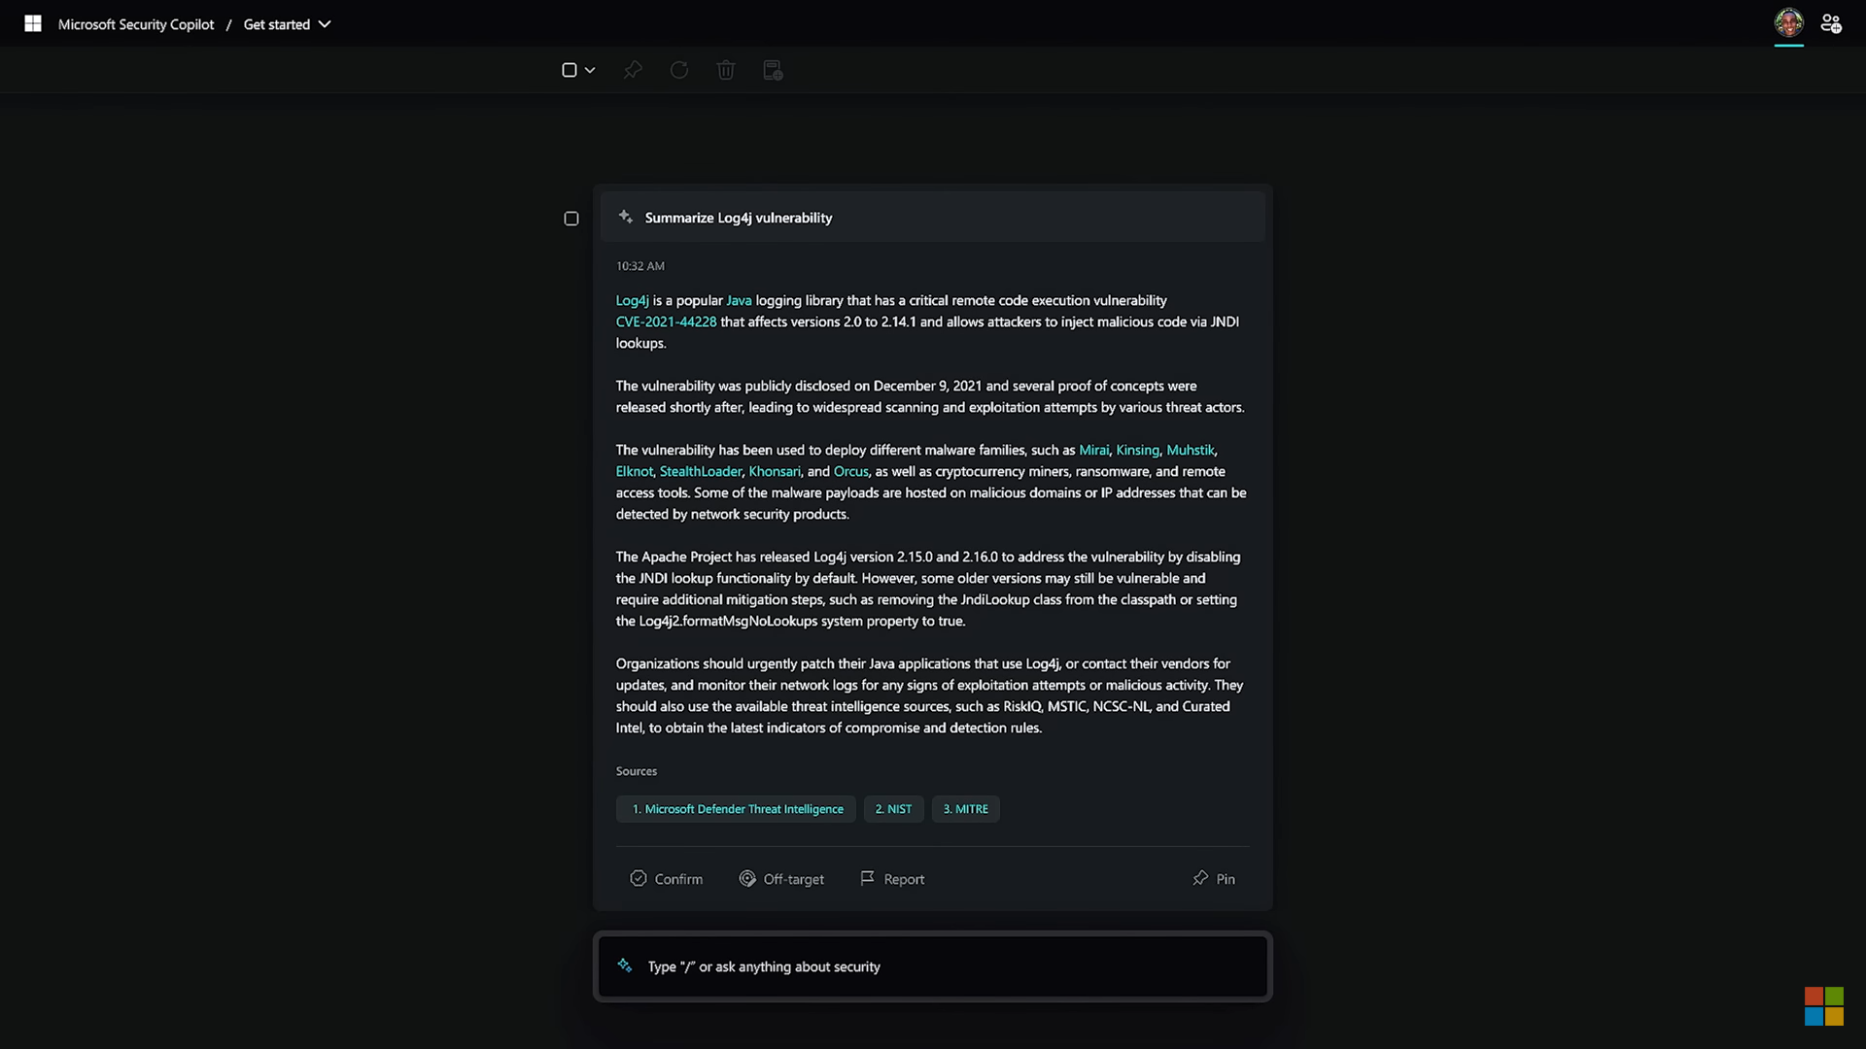Pin this response with Pin button
This screenshot has width=1866, height=1049.
pos(1214,878)
